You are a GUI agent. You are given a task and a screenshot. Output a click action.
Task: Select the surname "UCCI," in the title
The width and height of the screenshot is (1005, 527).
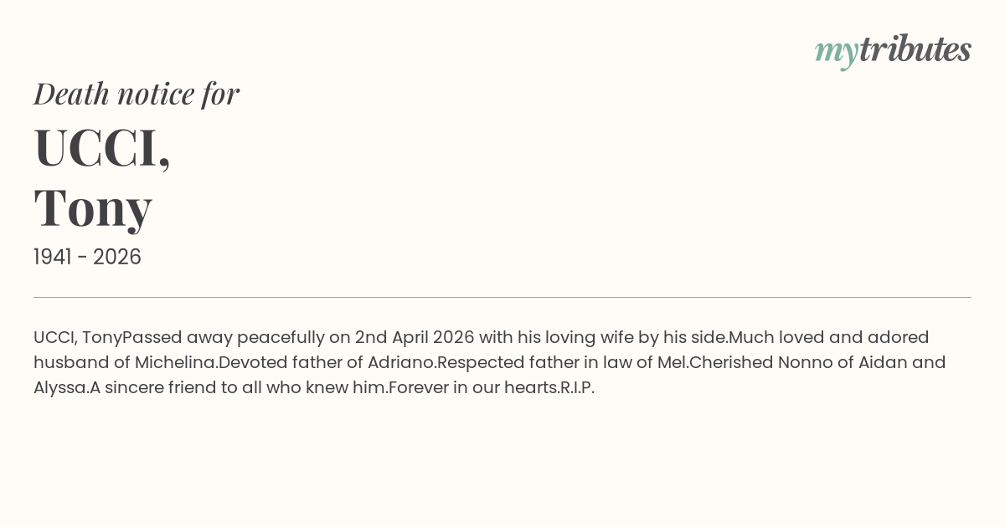point(102,148)
